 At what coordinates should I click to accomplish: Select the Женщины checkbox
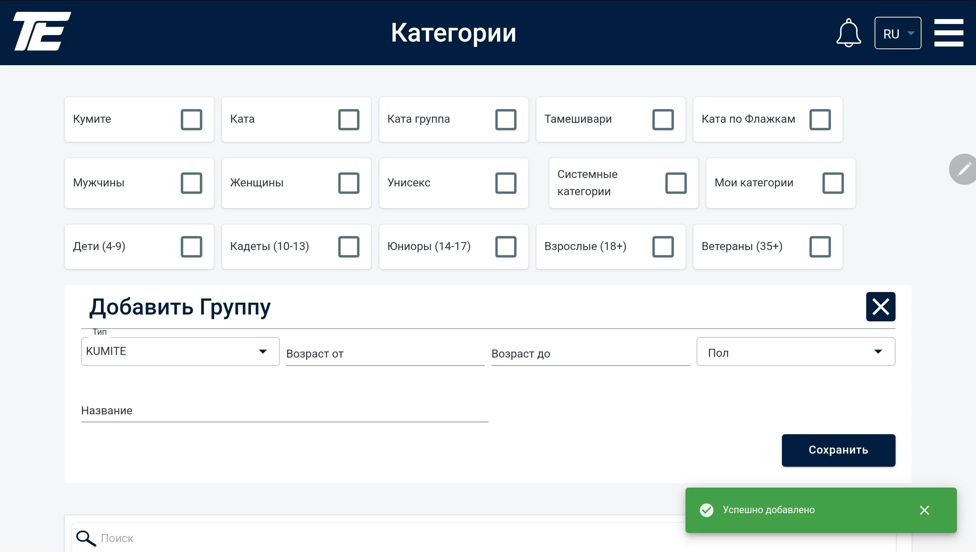tap(348, 183)
